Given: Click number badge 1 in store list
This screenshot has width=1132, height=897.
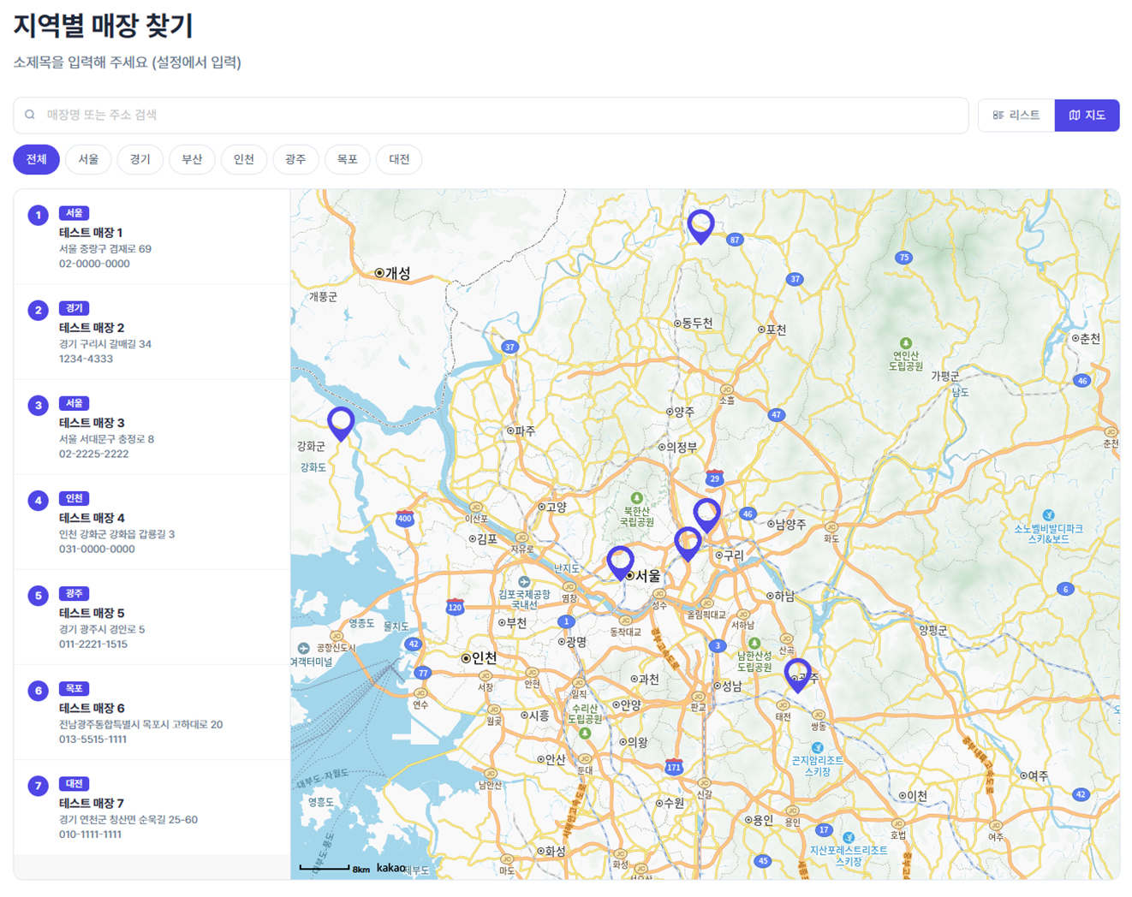Looking at the screenshot, I should [x=38, y=215].
